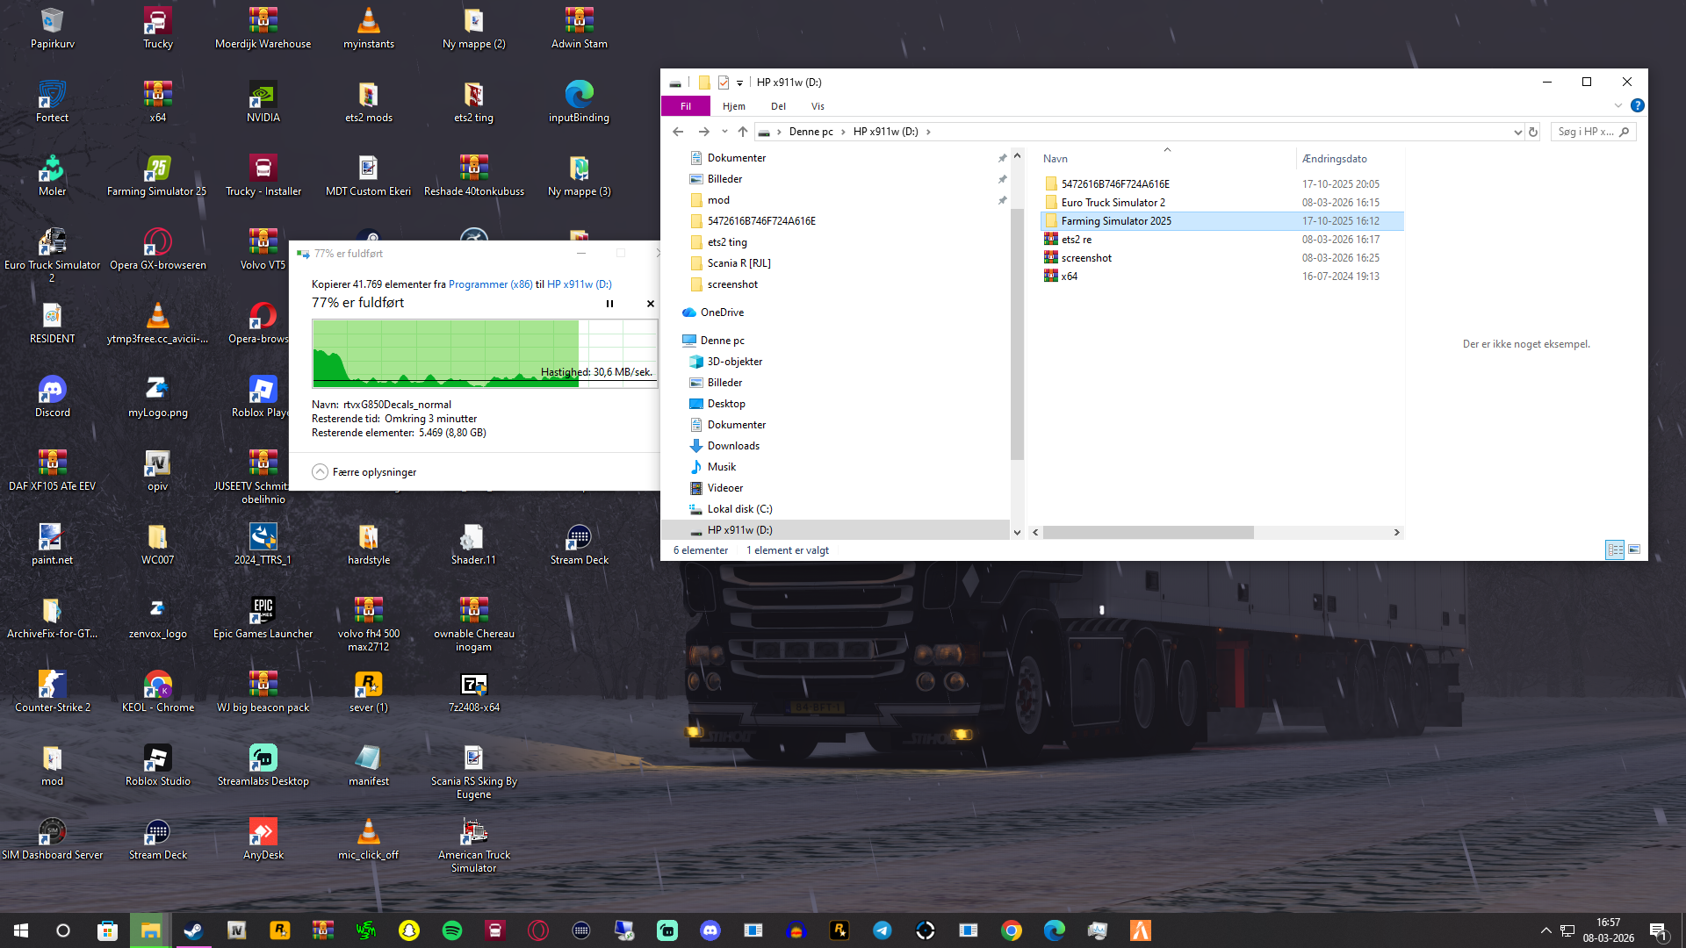This screenshot has height=948, width=1686.
Task: Select OneDrive in navigation pane
Action: coord(722,312)
